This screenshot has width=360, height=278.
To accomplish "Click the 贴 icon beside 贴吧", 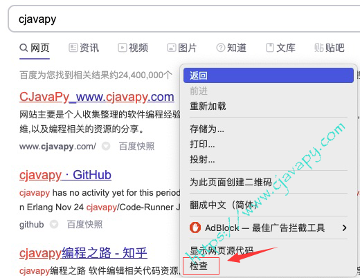I will 319,48.
